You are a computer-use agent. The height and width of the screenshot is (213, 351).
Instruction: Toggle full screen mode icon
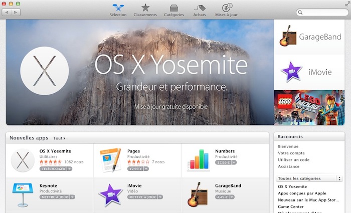click(347, 4)
